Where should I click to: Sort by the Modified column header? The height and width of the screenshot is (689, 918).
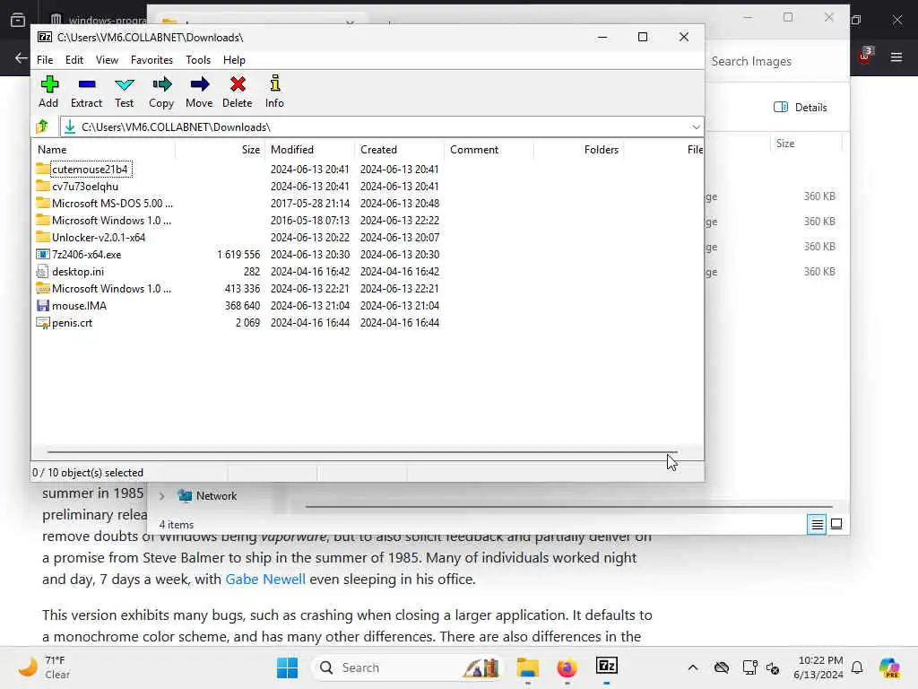309,150
